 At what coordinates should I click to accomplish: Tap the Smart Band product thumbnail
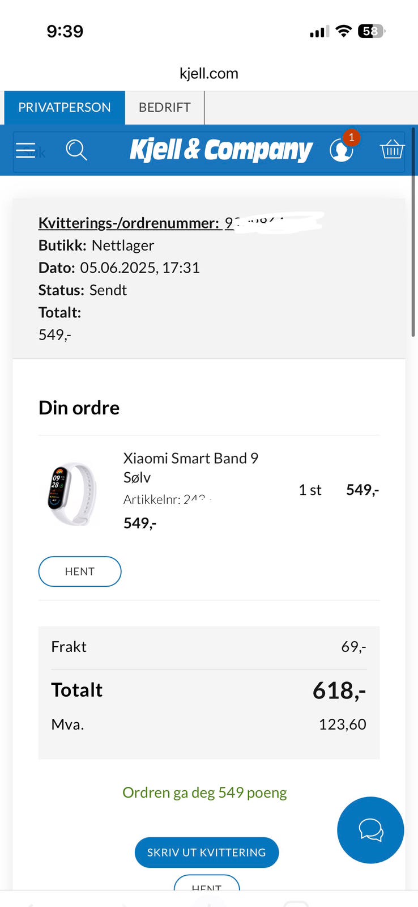[x=72, y=493]
